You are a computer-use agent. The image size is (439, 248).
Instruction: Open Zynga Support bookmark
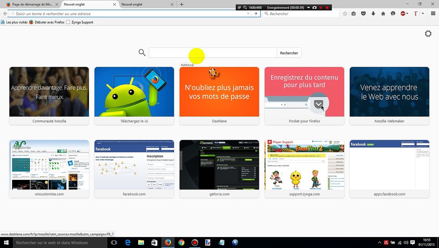[x=80, y=22]
